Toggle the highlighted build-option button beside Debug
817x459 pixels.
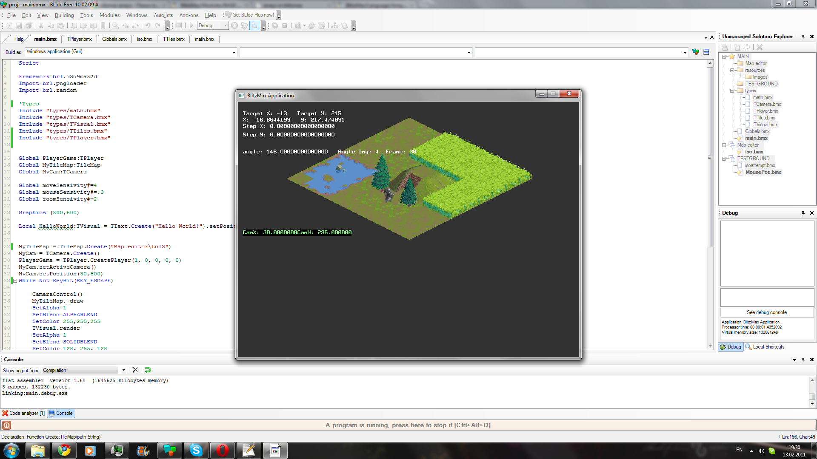tap(254, 25)
